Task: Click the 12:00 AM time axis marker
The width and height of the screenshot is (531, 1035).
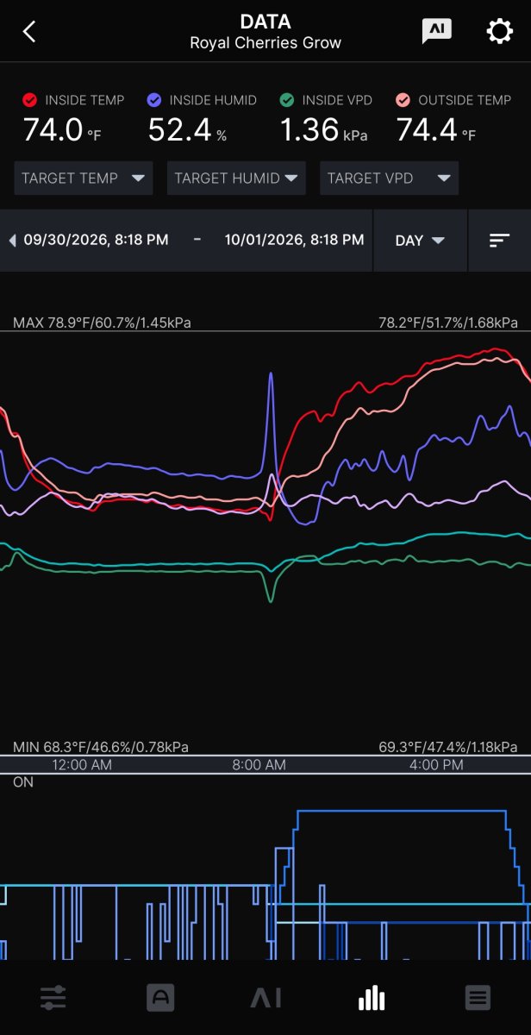Action: (x=82, y=765)
